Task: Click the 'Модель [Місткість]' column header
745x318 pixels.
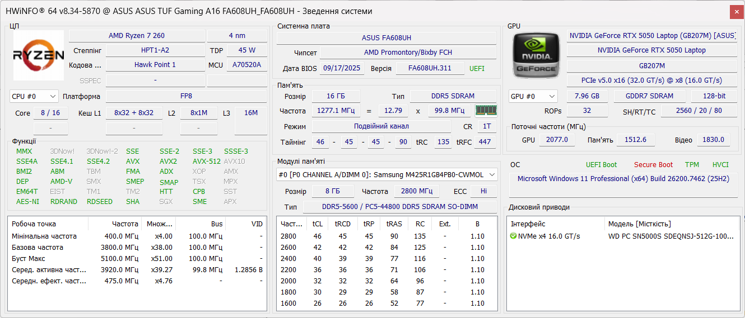Action: (639, 224)
